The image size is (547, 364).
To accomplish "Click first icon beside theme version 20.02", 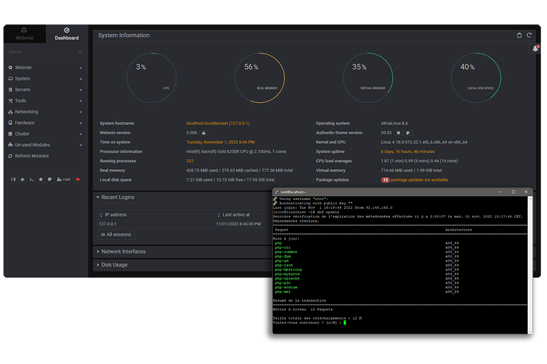I will click(x=399, y=133).
